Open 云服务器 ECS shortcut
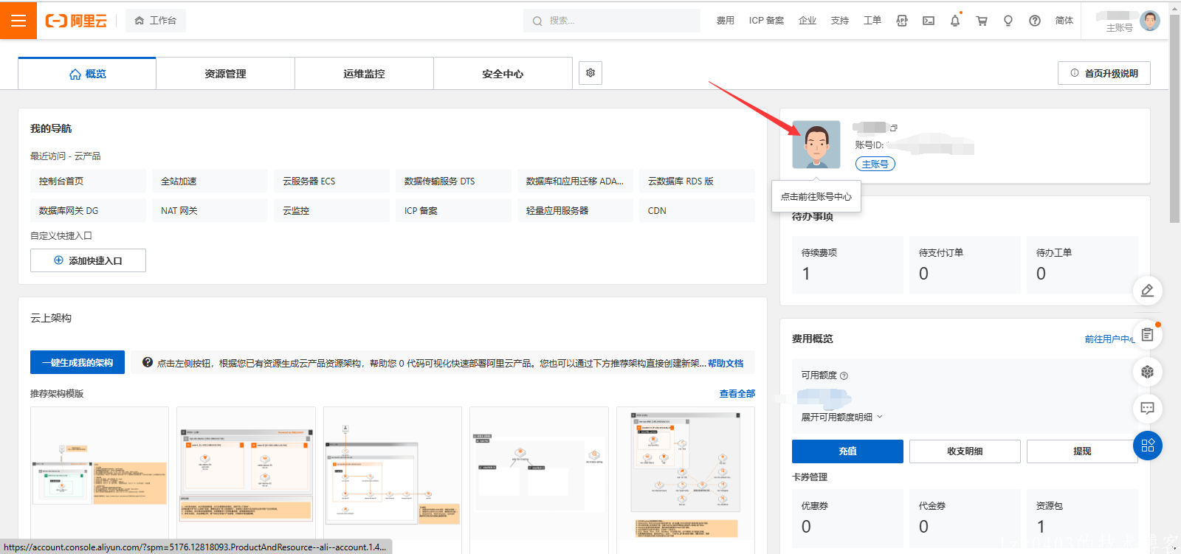Image resolution: width=1181 pixels, height=554 pixels. click(x=331, y=181)
